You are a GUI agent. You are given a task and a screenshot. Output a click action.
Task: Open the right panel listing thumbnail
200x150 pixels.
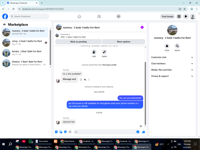172,30
